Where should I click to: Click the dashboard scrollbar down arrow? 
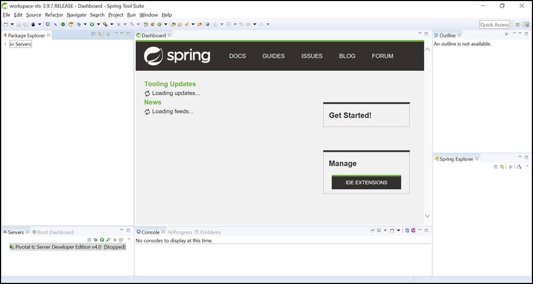(x=428, y=216)
